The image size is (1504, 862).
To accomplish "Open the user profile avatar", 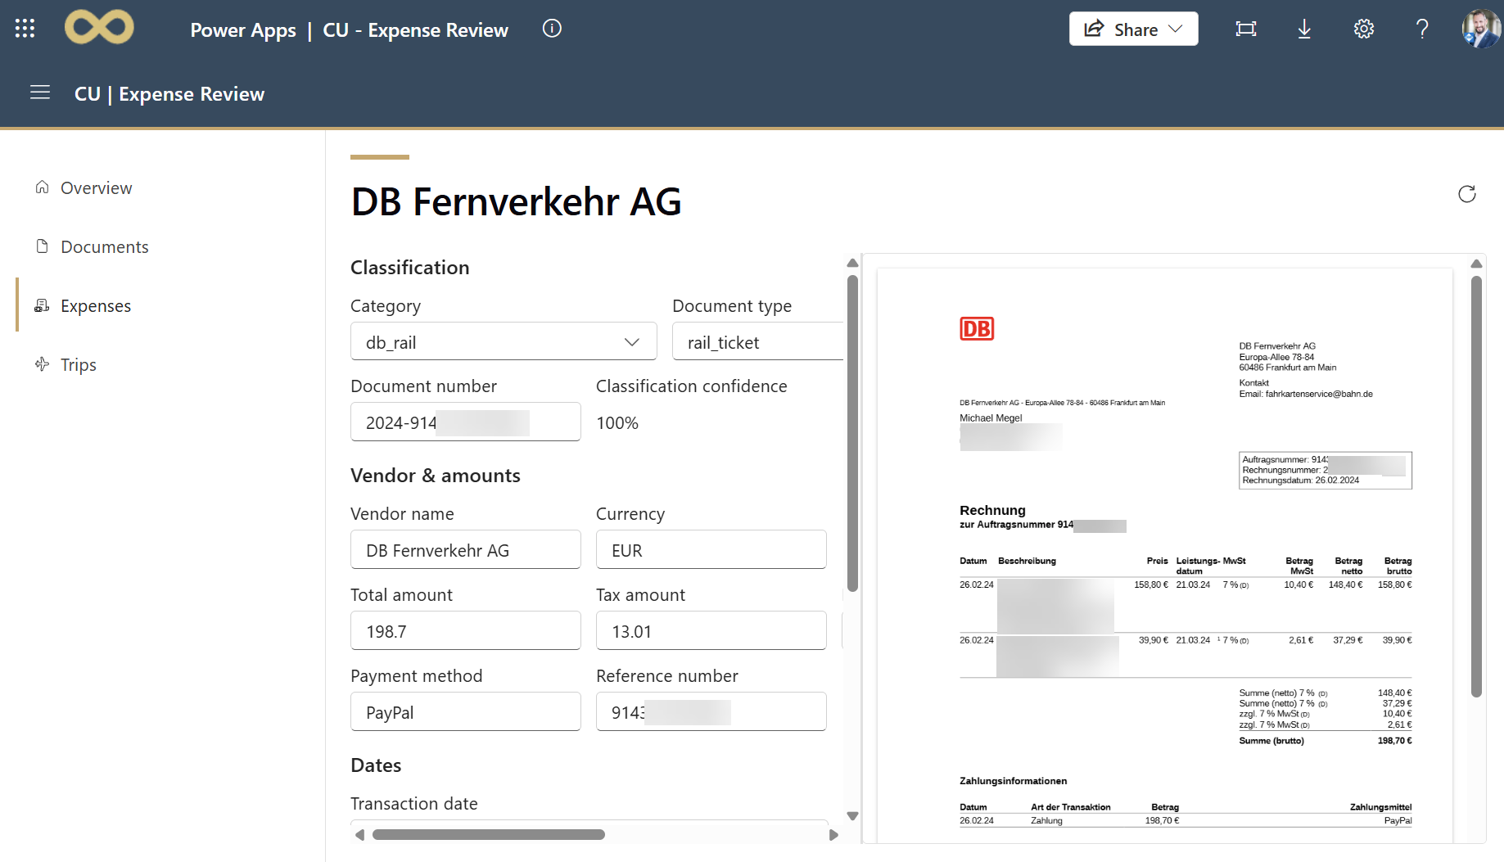I will click(x=1481, y=29).
